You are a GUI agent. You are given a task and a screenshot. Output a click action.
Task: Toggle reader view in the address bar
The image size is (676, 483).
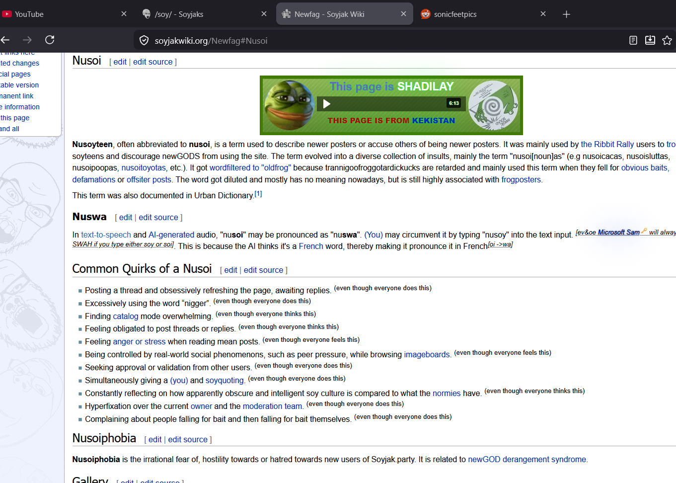[x=633, y=40]
